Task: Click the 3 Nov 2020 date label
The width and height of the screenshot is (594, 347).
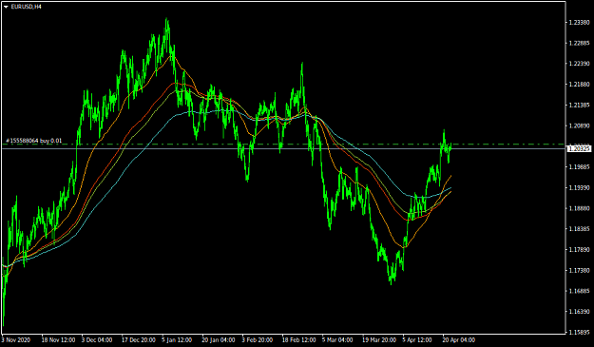Action: 16,340
